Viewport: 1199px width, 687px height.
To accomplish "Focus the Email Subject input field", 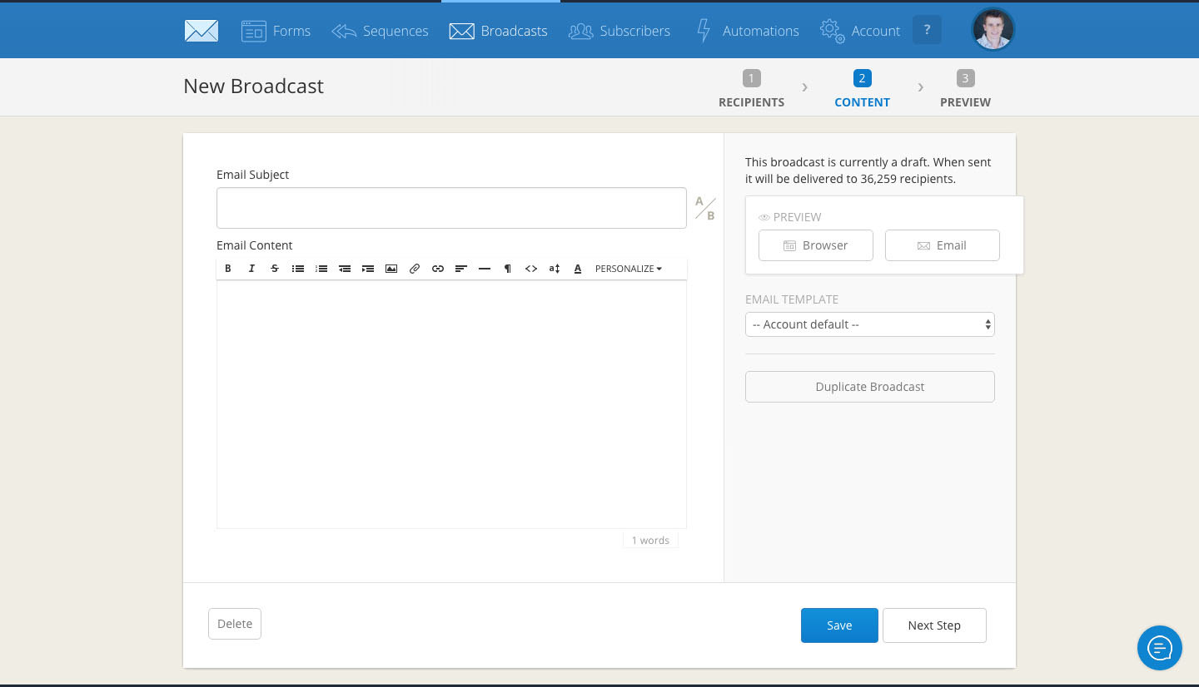I will click(x=451, y=208).
